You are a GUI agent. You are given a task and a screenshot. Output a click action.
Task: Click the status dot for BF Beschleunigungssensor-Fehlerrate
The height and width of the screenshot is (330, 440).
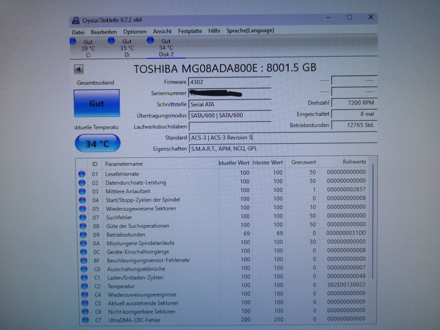[x=84, y=260]
